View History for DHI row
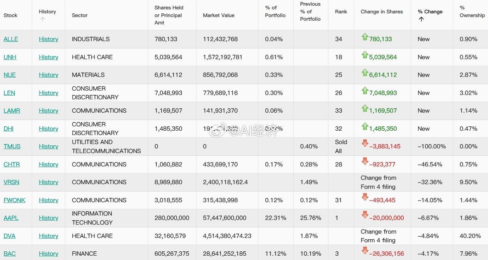488x260 pixels. tap(49, 129)
